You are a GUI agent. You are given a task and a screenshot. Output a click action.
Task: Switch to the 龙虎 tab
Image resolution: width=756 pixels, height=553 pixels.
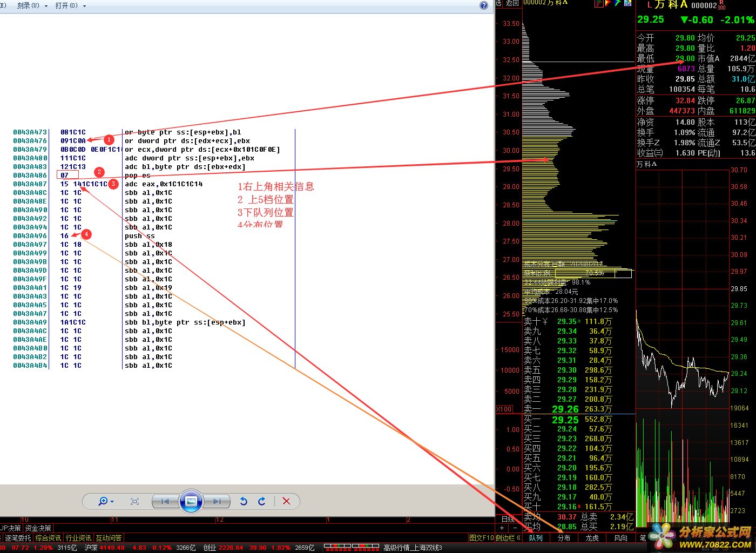592,538
